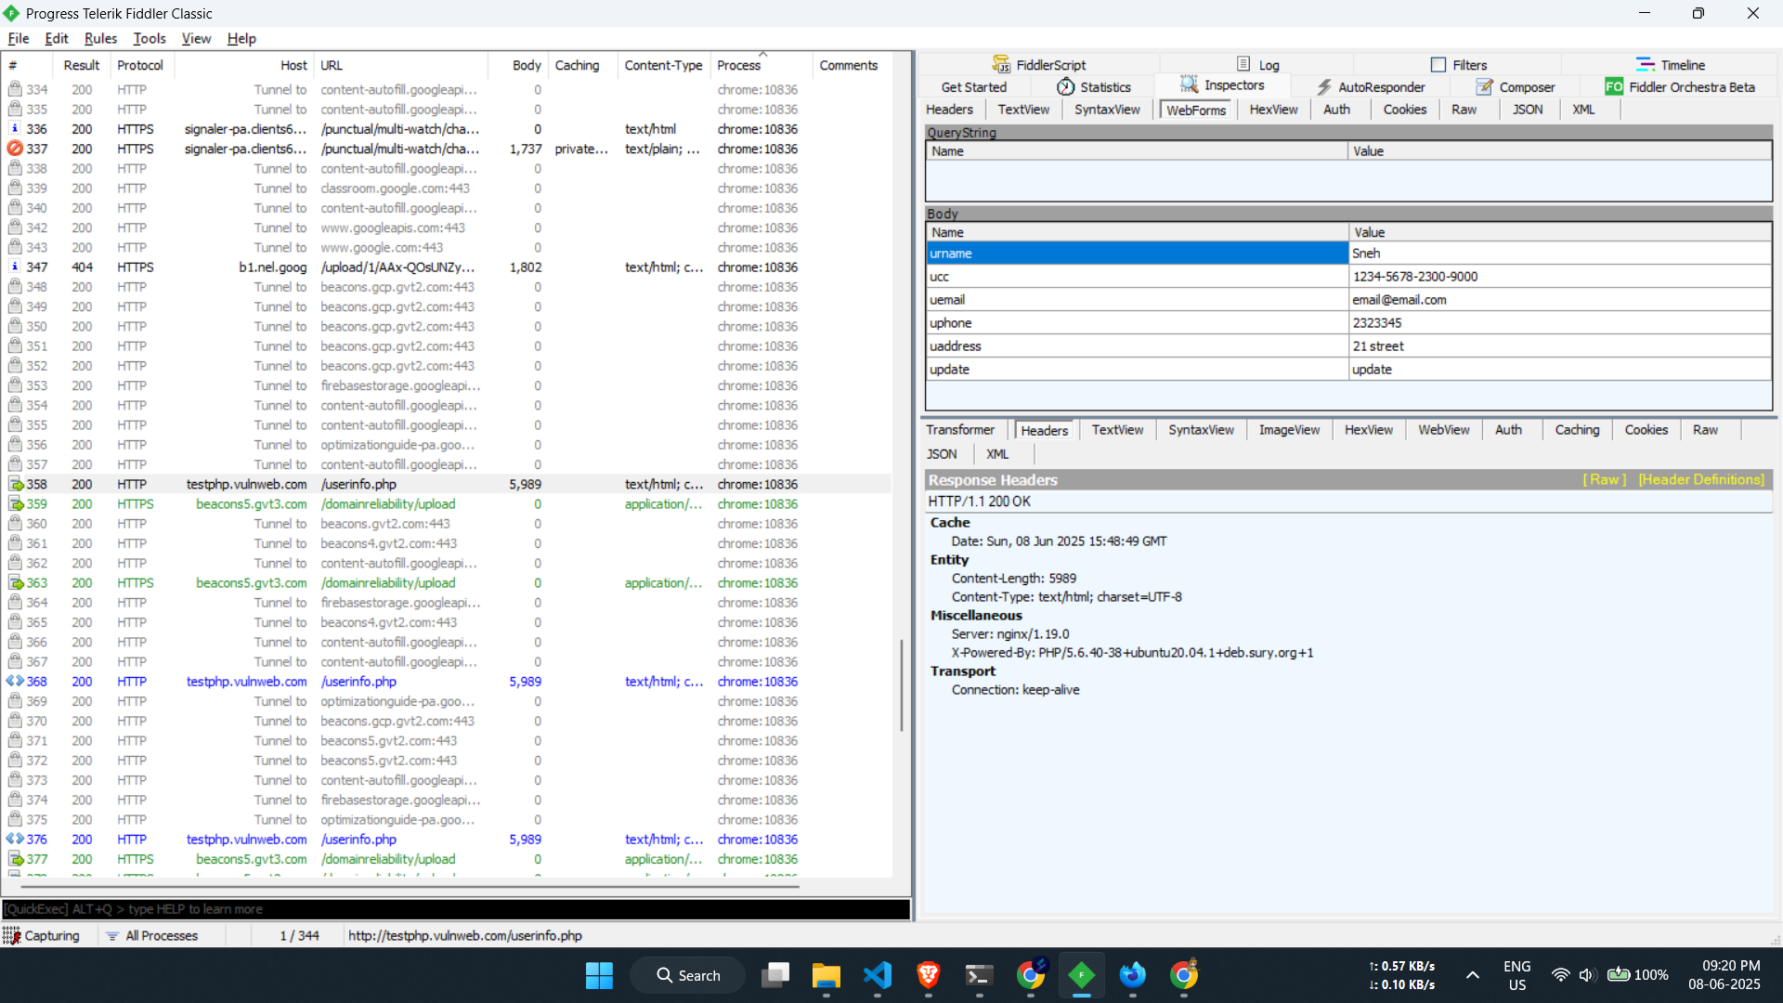
Task: Click Search on Windows taskbar
Action: click(688, 975)
